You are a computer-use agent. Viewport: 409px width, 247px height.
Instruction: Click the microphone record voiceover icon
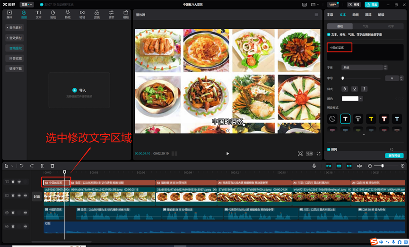314,166
